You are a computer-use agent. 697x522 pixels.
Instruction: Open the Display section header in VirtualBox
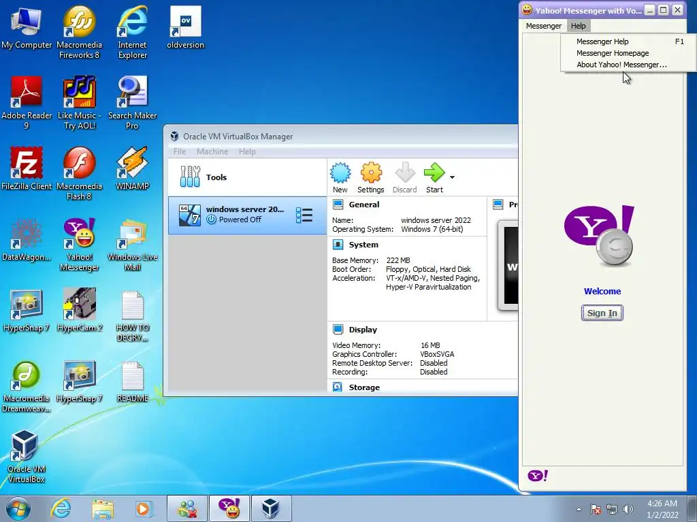363,330
